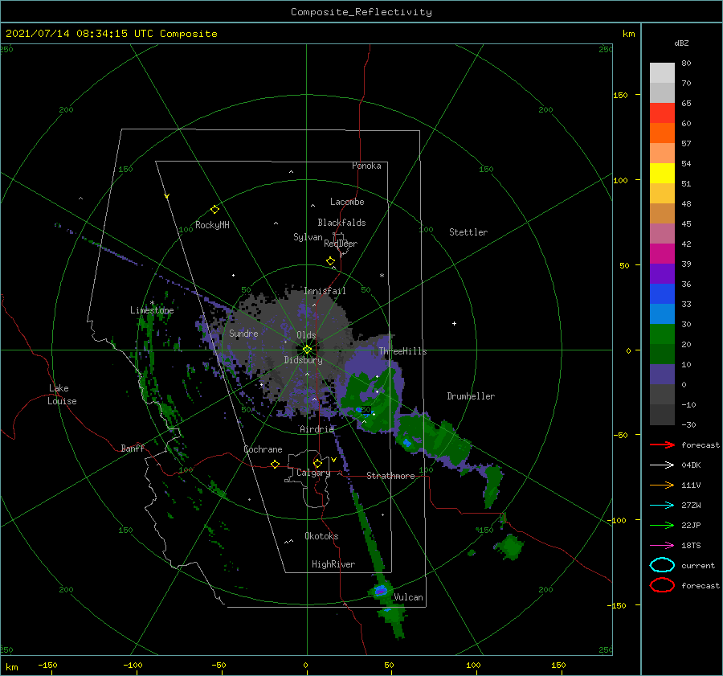Click the RedDeer city label
Viewport: 723px width, 676px height.
pyautogui.click(x=341, y=244)
